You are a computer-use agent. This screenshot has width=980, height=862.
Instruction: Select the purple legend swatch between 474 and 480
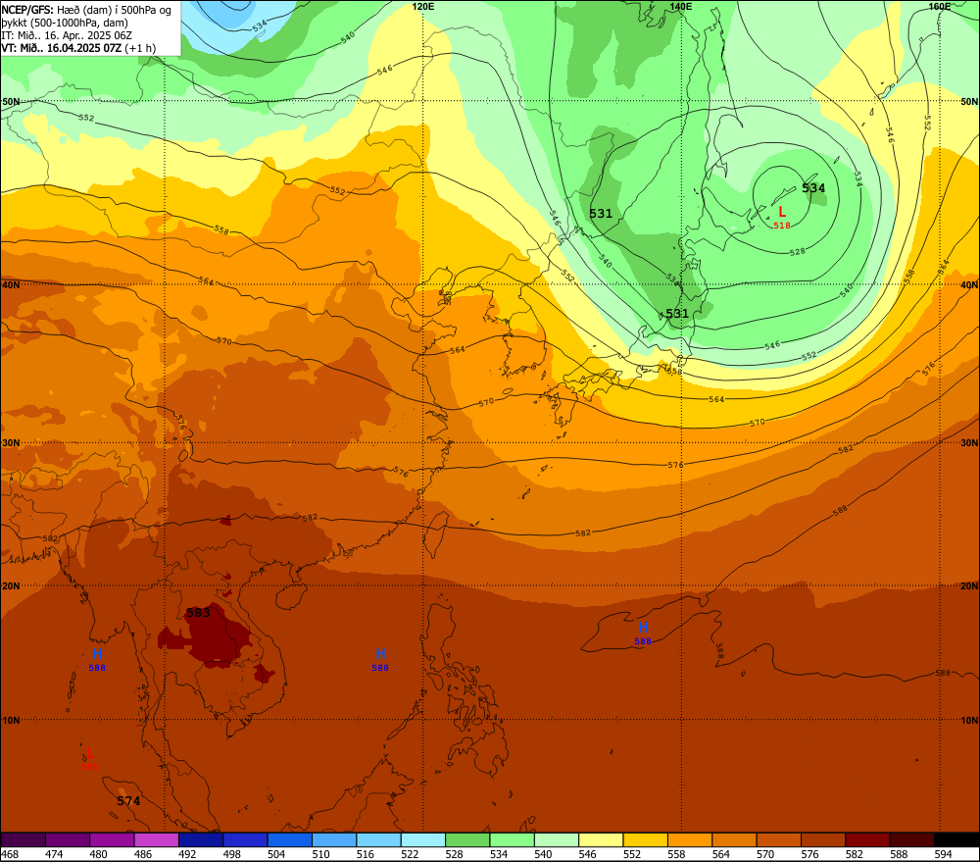pyautogui.click(x=68, y=839)
